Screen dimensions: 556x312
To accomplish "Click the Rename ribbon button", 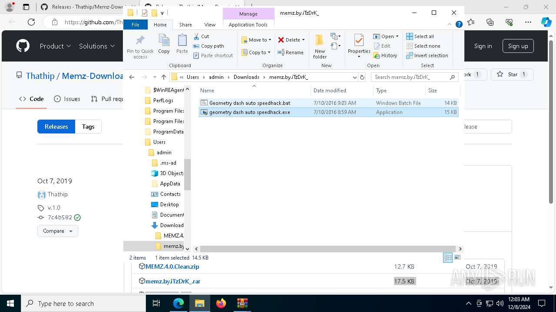I will tap(291, 52).
